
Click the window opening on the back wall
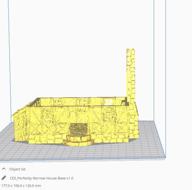[x=109, y=102]
